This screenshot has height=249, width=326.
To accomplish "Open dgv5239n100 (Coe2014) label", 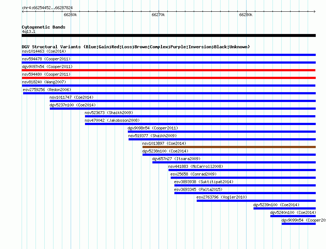I will 276,205.
